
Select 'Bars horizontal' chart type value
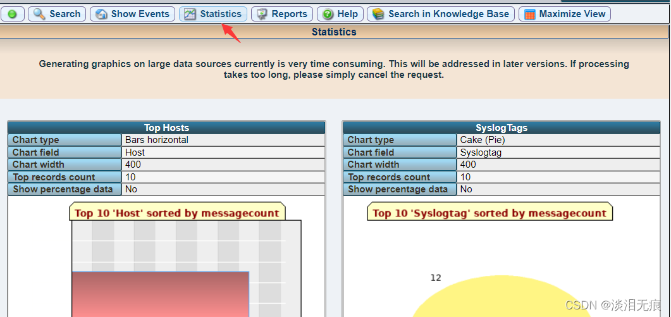coord(157,140)
